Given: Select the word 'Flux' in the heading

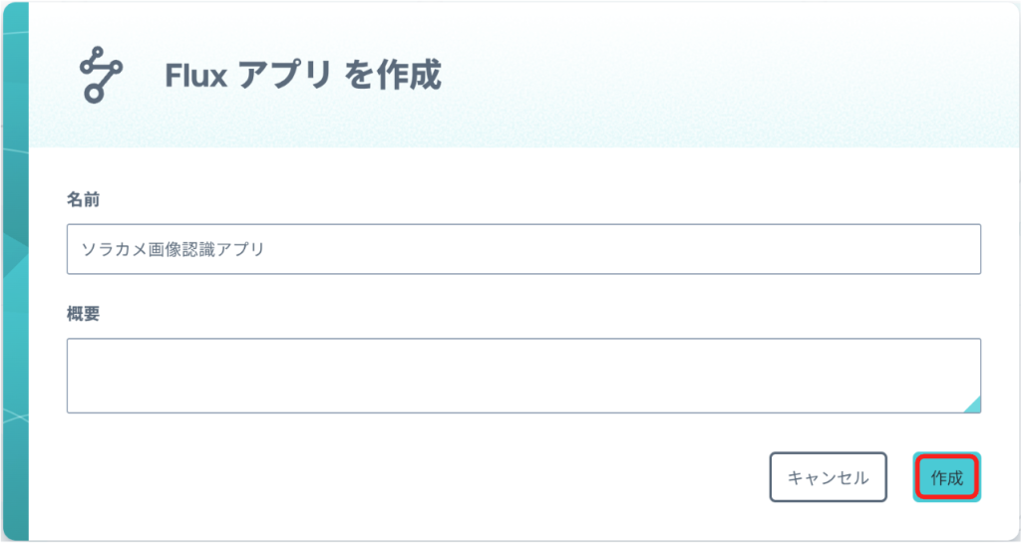Looking at the screenshot, I should coord(196,76).
